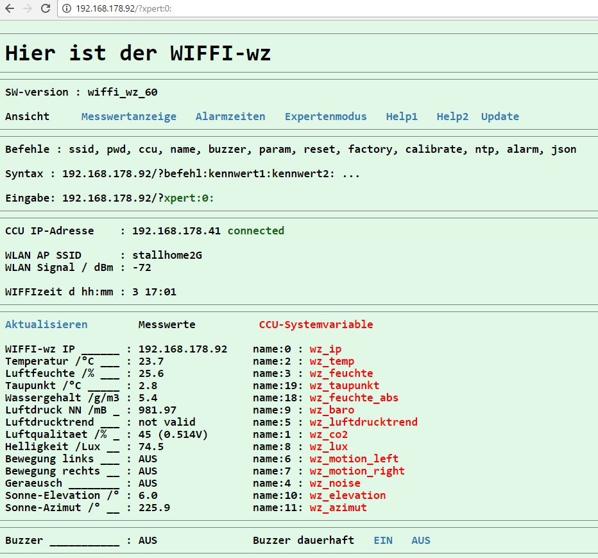This screenshot has height=558, width=598.
Task: Select the Luftfeuchte value 25.6
Action: (x=151, y=373)
